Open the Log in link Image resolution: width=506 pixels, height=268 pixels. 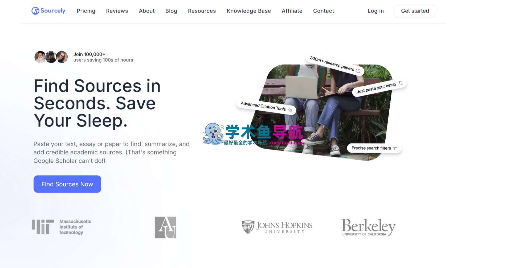tap(376, 11)
